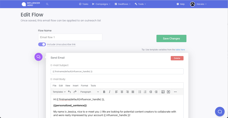Open the Insert menu in editor
228x118 pixels.
pyautogui.click(x=76, y=86)
